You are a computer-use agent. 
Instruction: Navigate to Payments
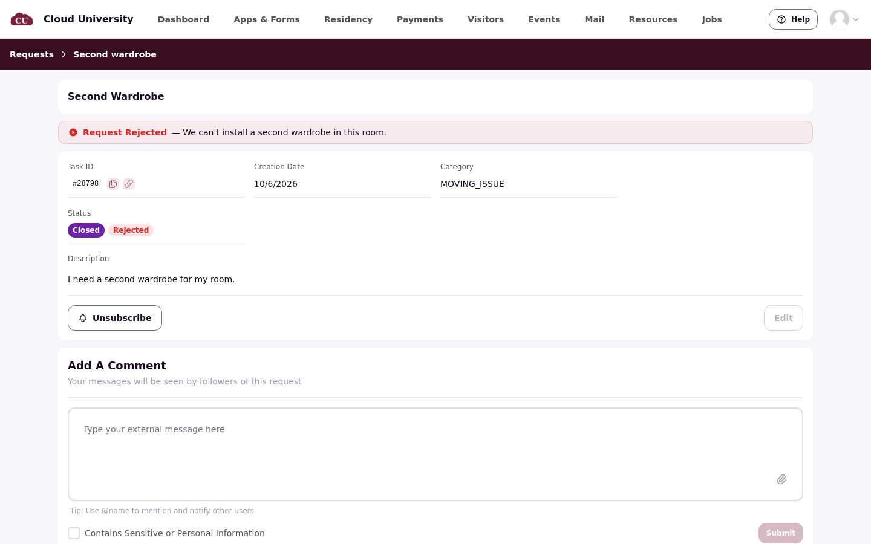420,19
